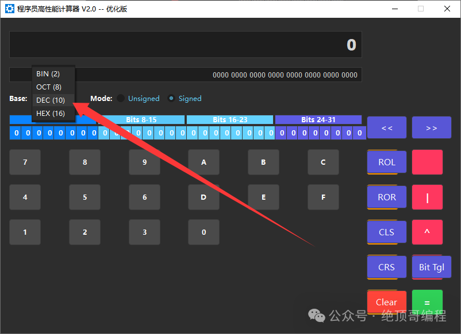Tap hex digit B key

tap(263, 162)
